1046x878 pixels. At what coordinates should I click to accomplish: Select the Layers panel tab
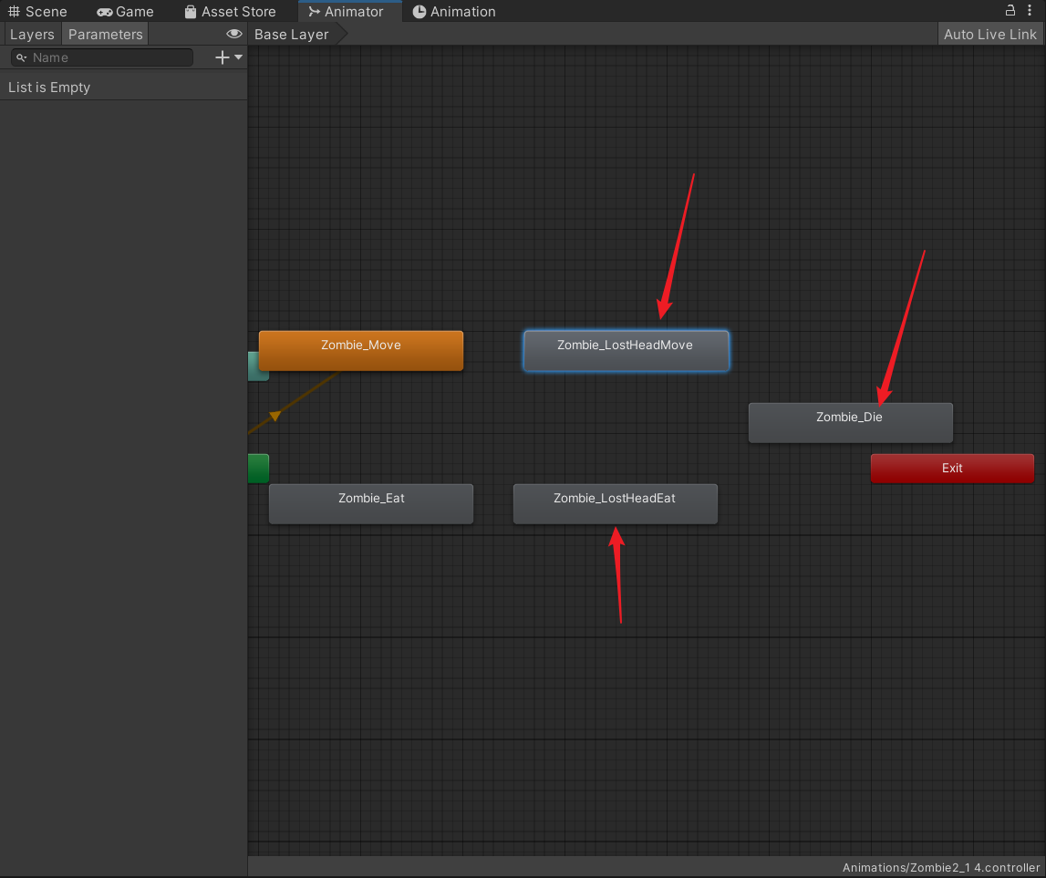[x=32, y=35]
